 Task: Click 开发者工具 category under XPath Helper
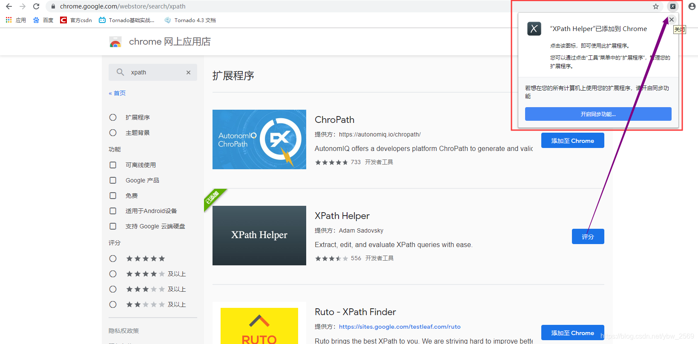(379, 258)
